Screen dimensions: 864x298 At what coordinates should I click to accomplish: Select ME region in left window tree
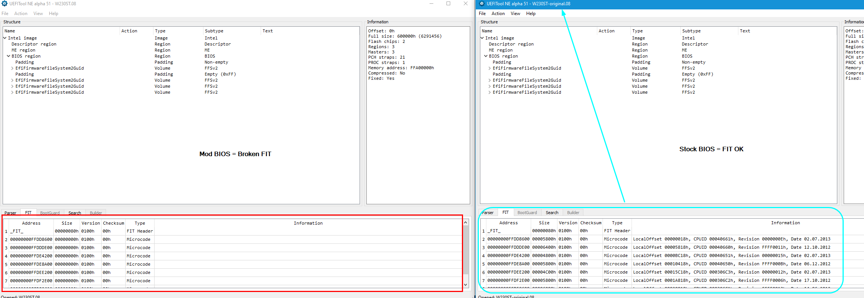(x=23, y=50)
